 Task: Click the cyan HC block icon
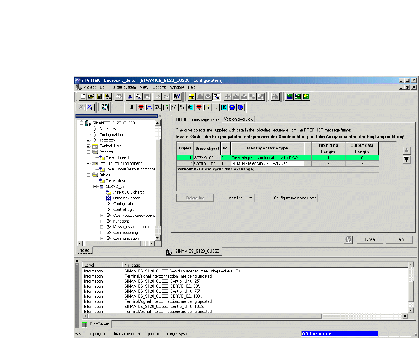224,107
